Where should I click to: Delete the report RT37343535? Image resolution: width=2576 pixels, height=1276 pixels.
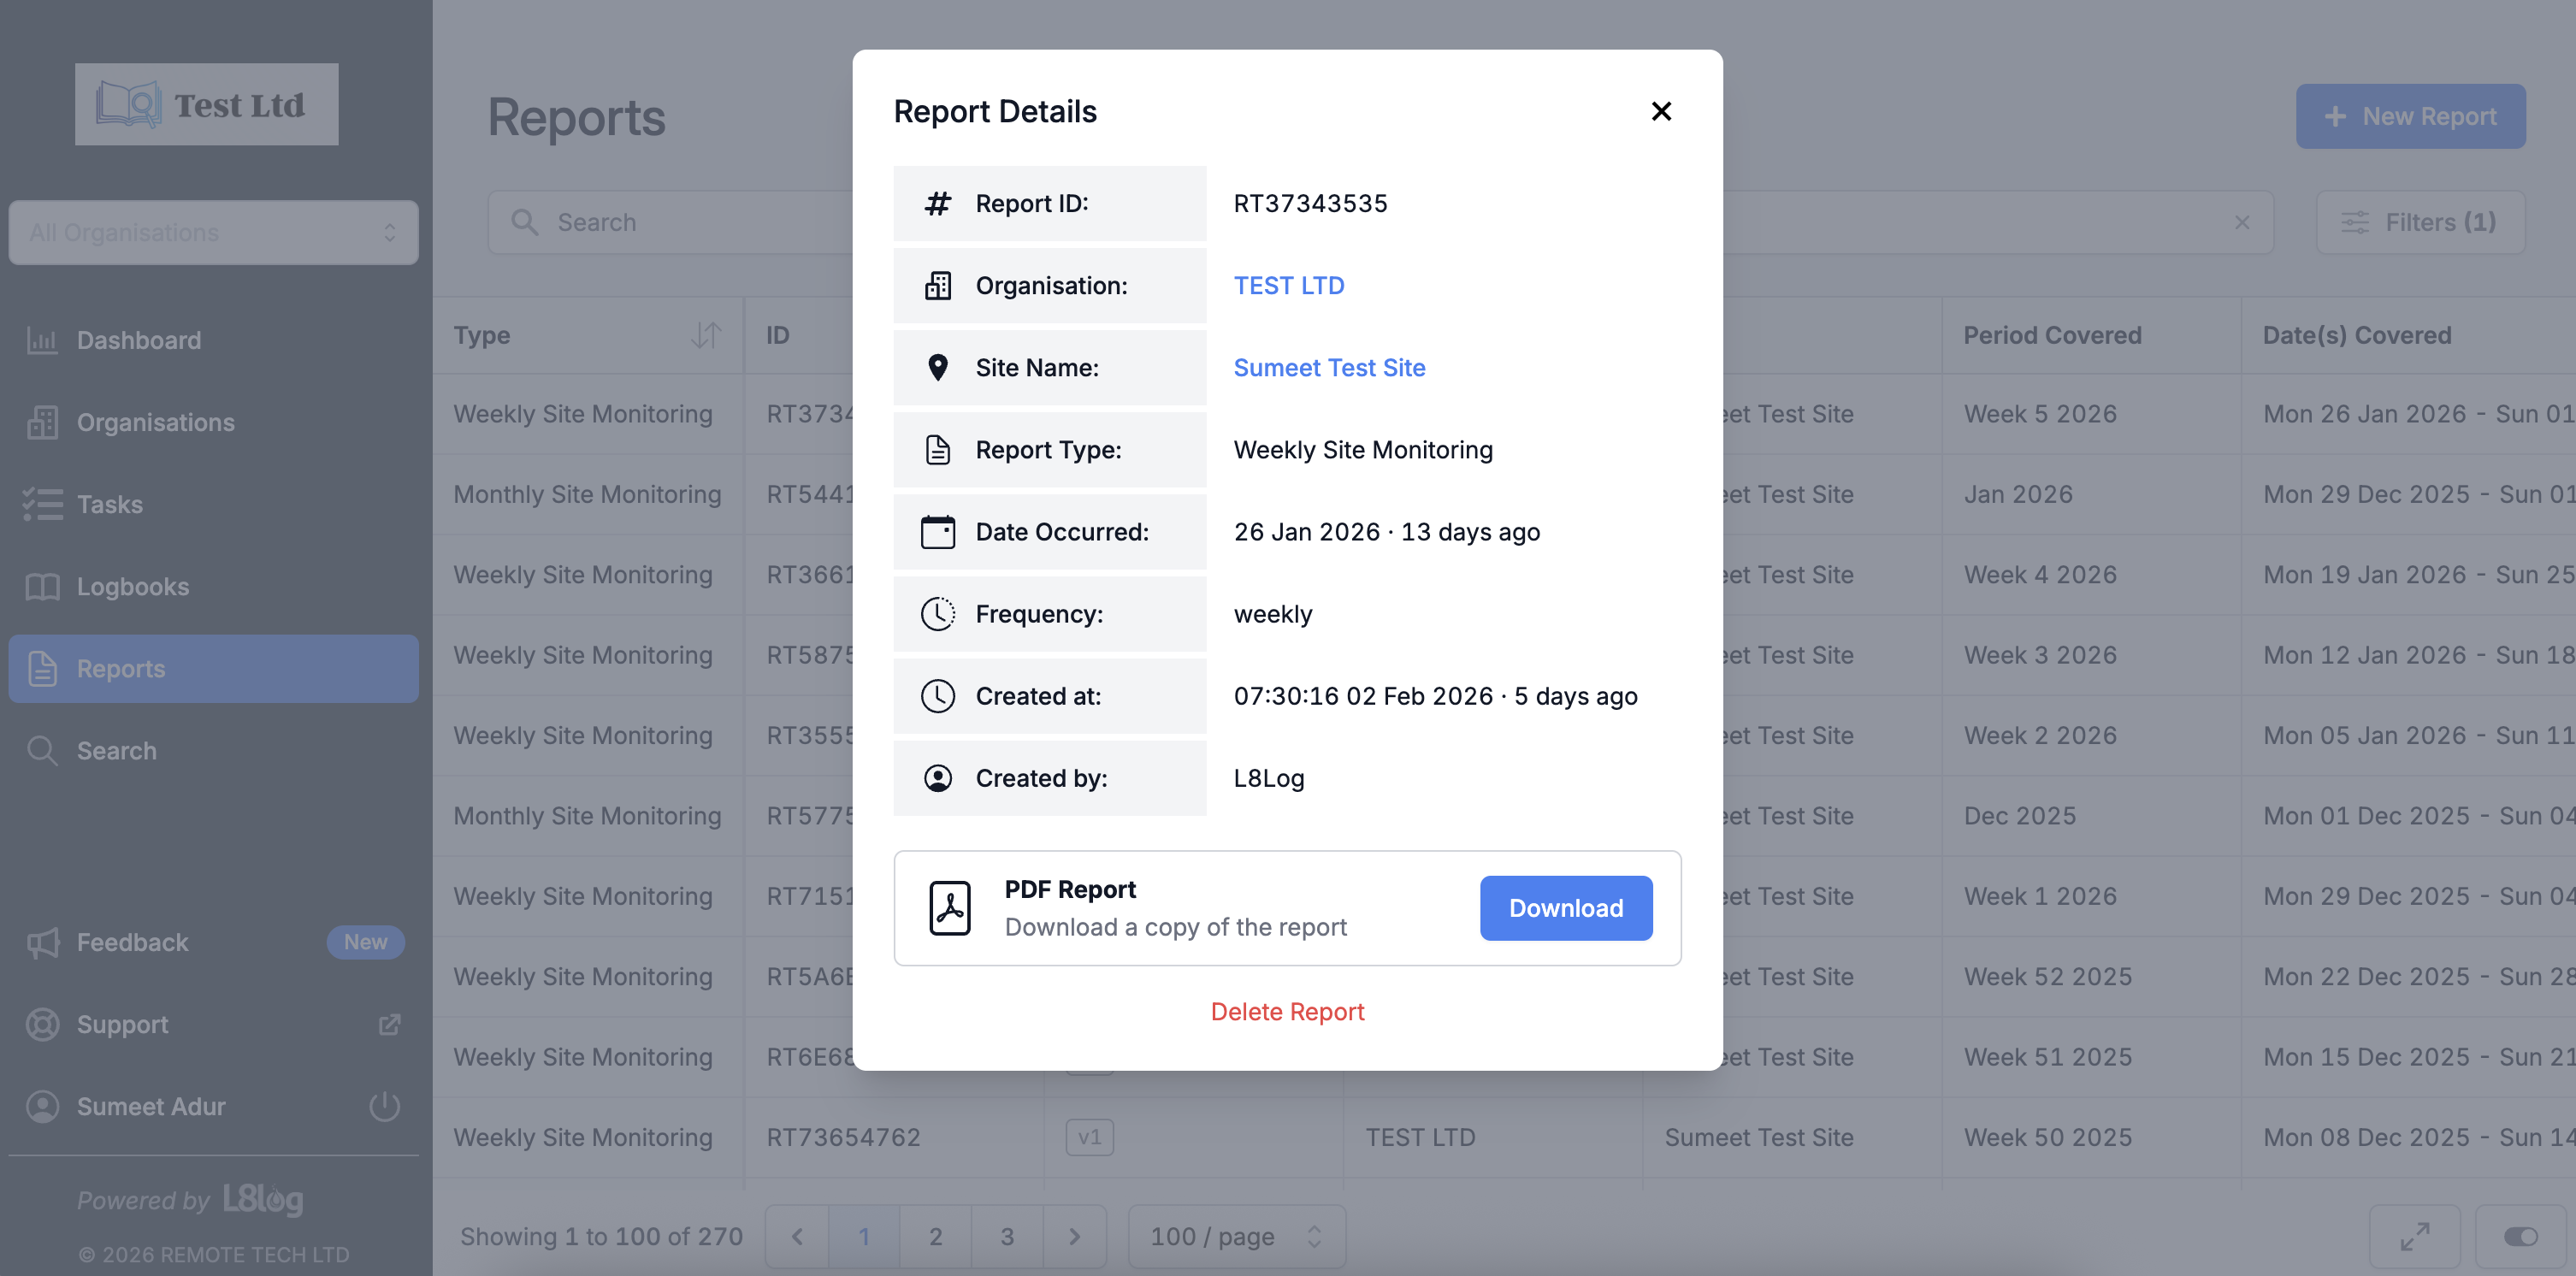1288,1011
